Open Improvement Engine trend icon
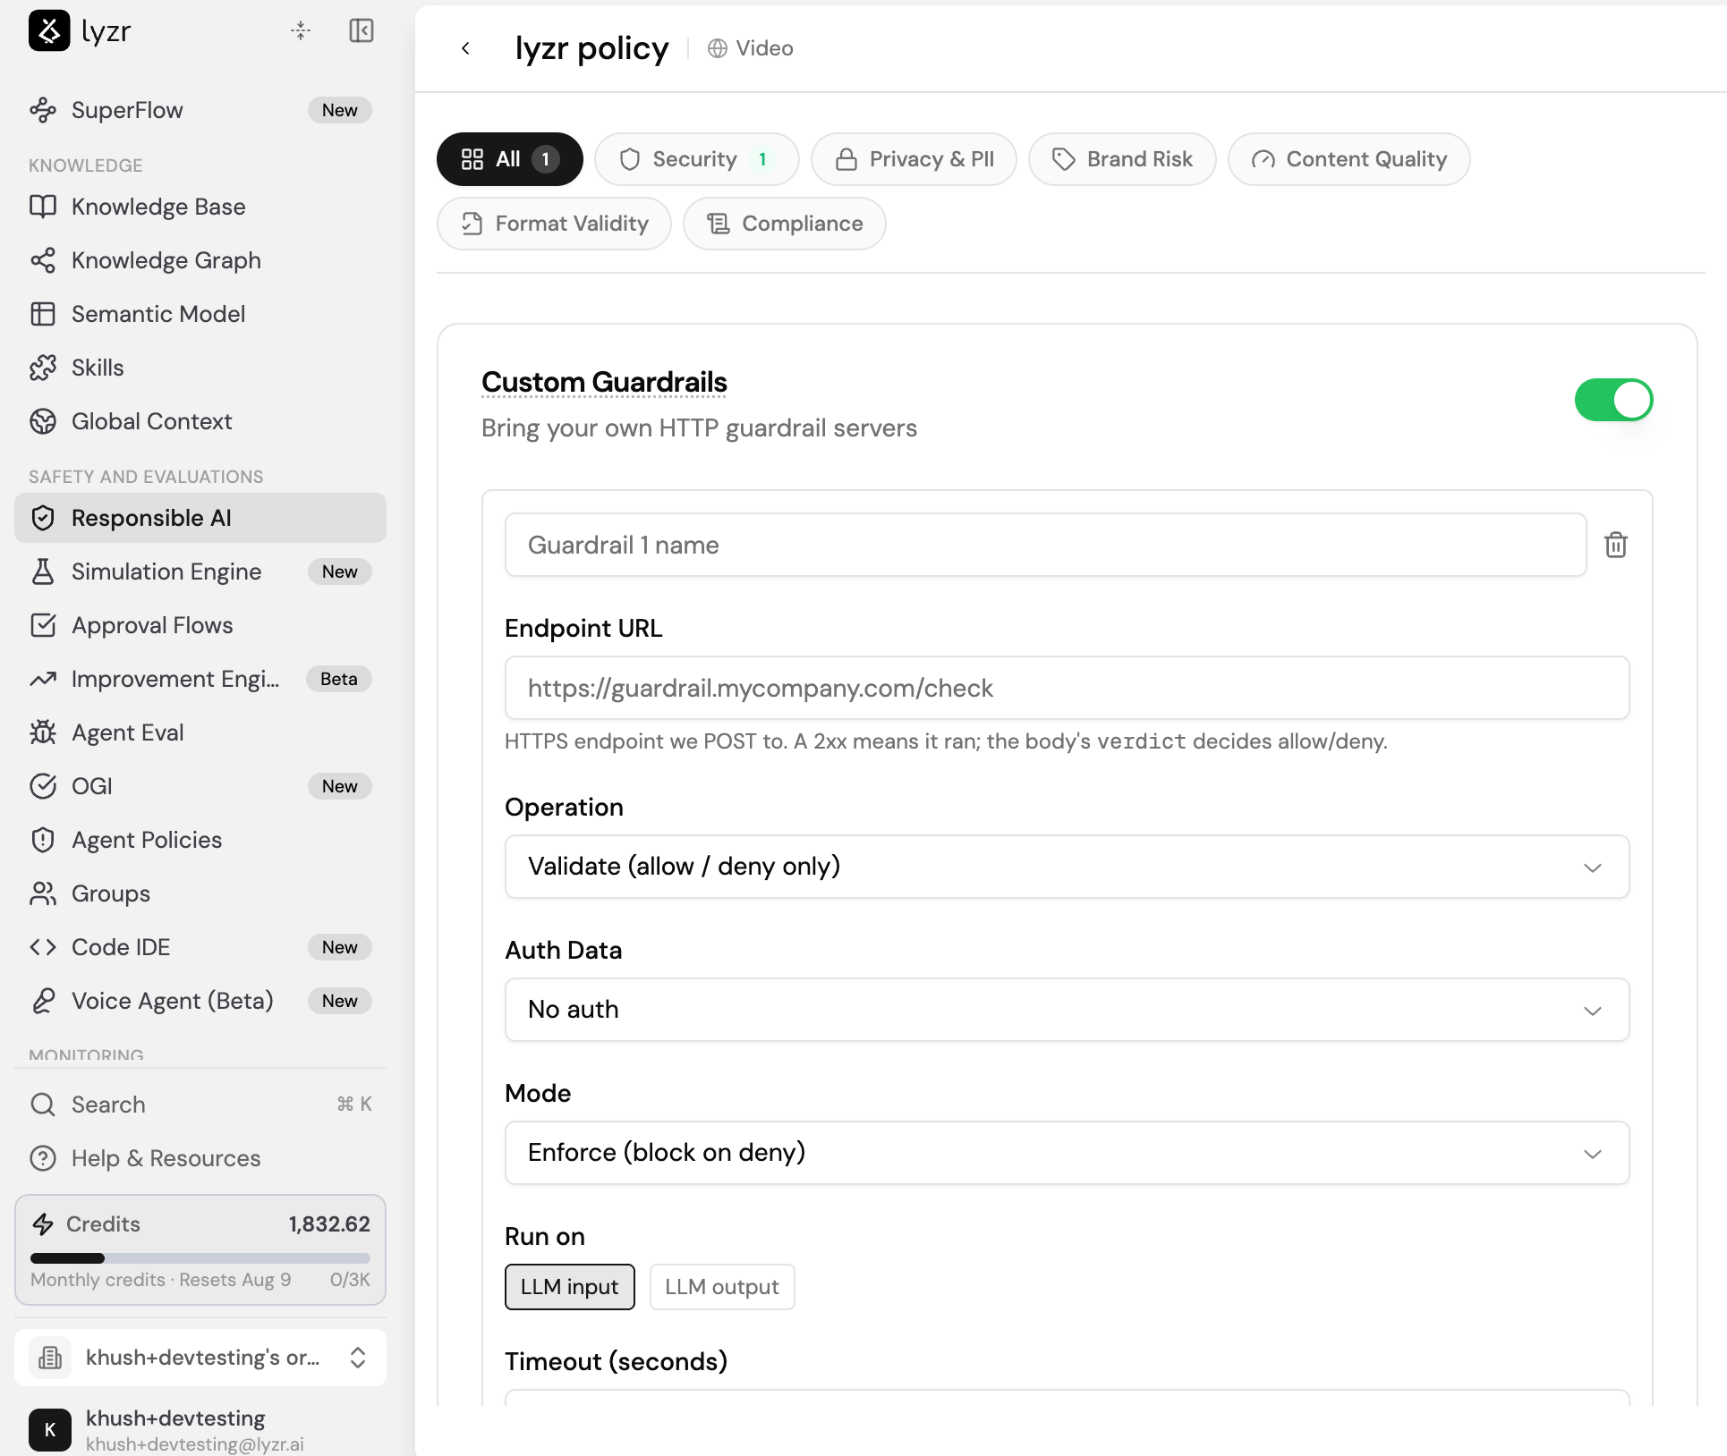This screenshot has width=1727, height=1456. 43,679
